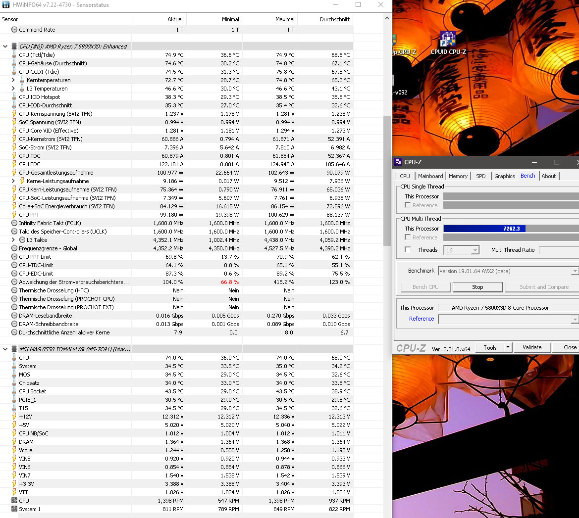Click the red 66.8 % minimal value
The height and width of the screenshot is (518, 579).
[230, 282]
